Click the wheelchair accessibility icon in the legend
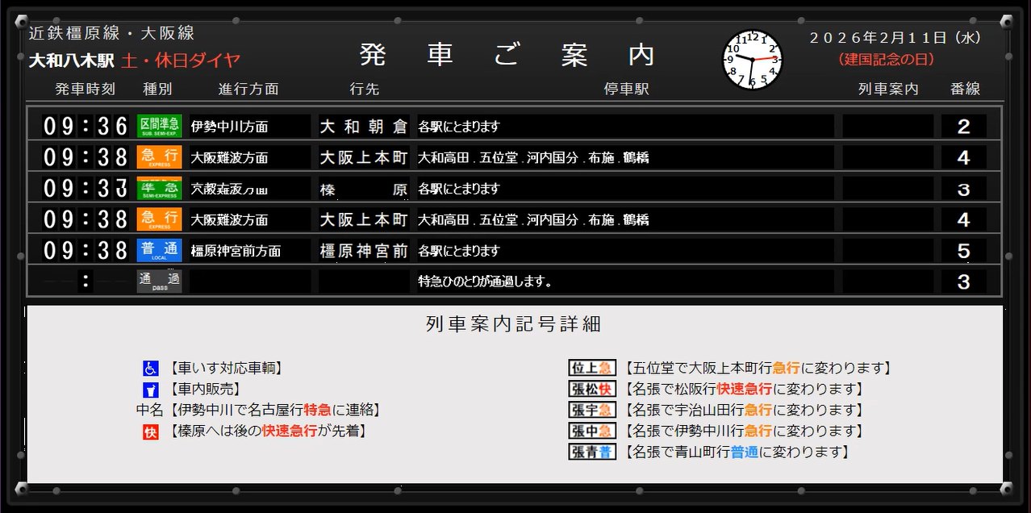 (x=150, y=368)
